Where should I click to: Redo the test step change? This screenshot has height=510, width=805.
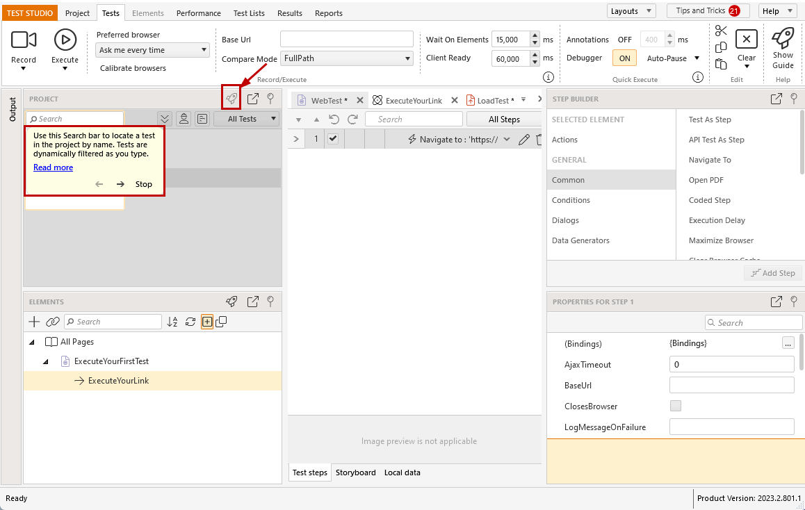click(x=352, y=120)
